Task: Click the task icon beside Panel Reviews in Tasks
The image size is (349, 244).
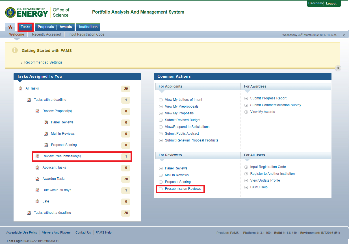Action: (x=46, y=122)
